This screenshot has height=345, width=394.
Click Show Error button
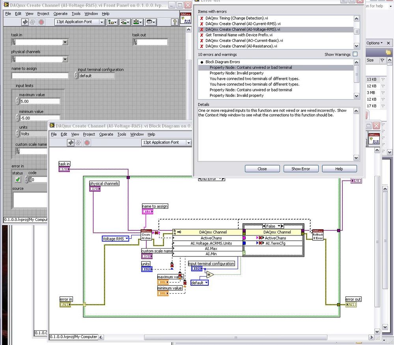click(x=301, y=169)
